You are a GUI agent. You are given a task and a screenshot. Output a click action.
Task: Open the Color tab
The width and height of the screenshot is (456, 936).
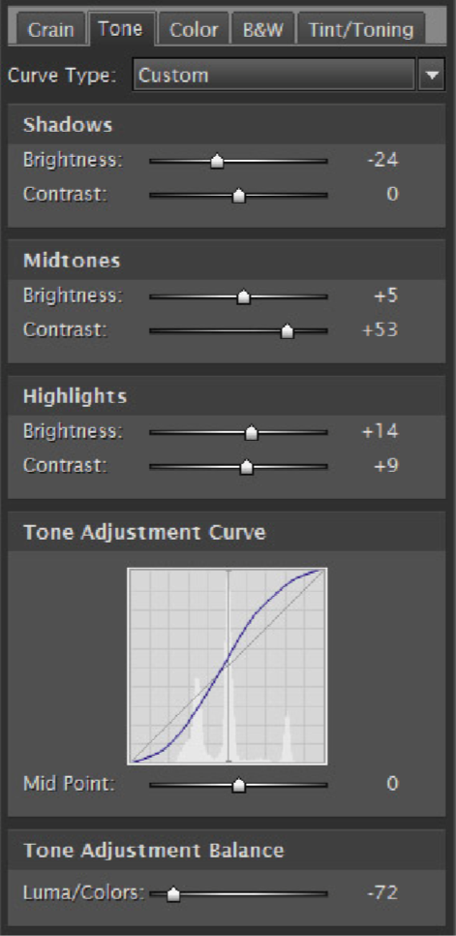[x=194, y=30]
